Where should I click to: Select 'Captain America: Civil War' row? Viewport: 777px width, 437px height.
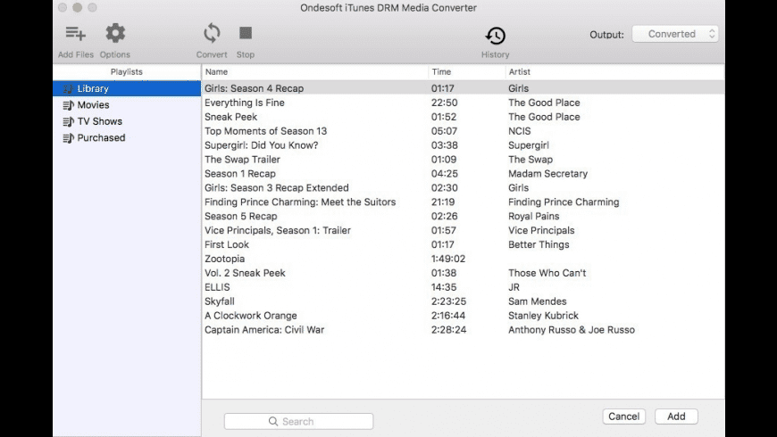464,330
